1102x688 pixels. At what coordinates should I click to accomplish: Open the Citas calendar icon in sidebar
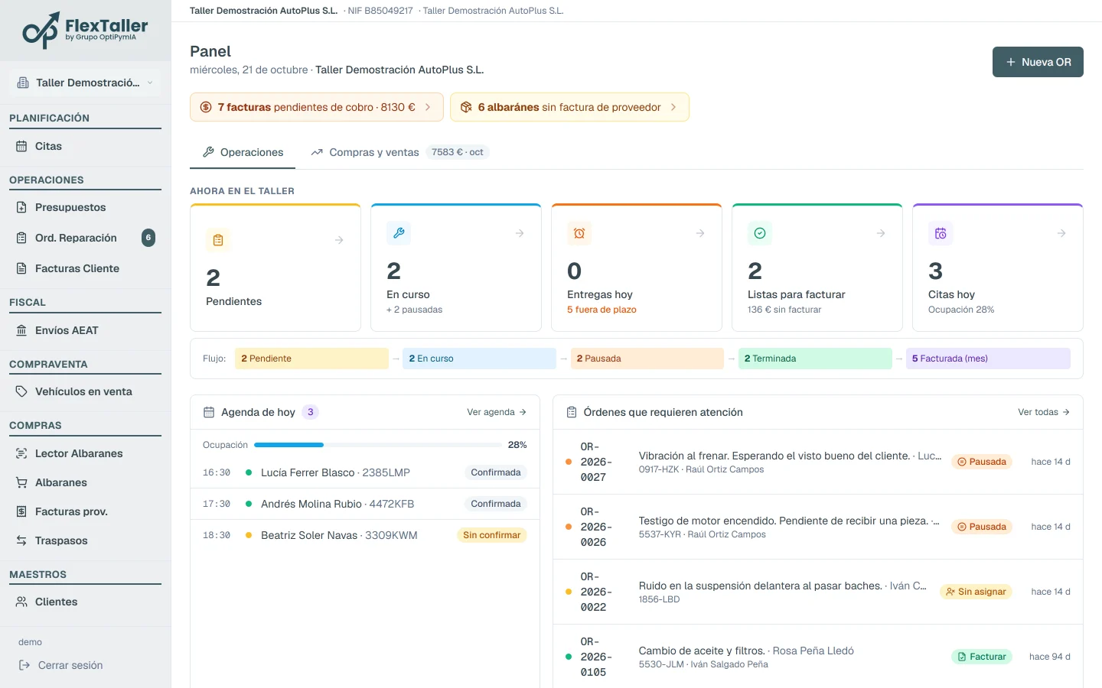pos(21,146)
